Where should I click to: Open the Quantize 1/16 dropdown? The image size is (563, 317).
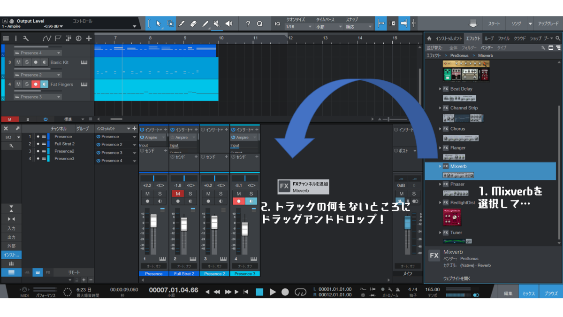(x=299, y=27)
